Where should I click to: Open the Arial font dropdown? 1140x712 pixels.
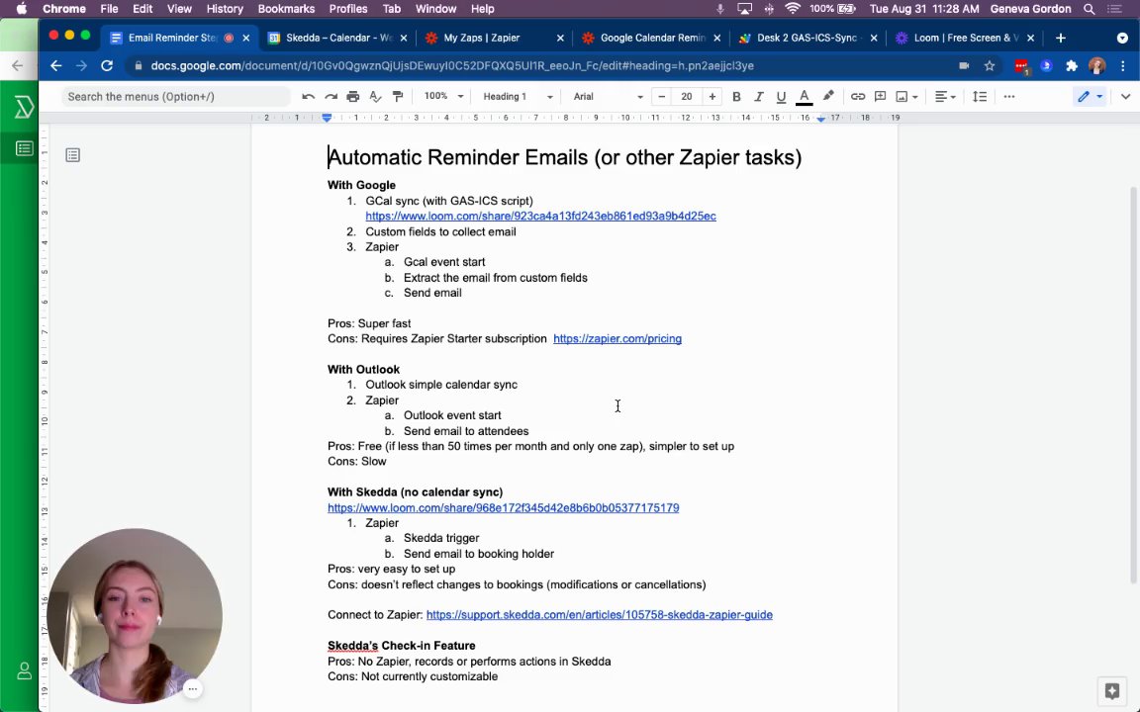pos(608,97)
